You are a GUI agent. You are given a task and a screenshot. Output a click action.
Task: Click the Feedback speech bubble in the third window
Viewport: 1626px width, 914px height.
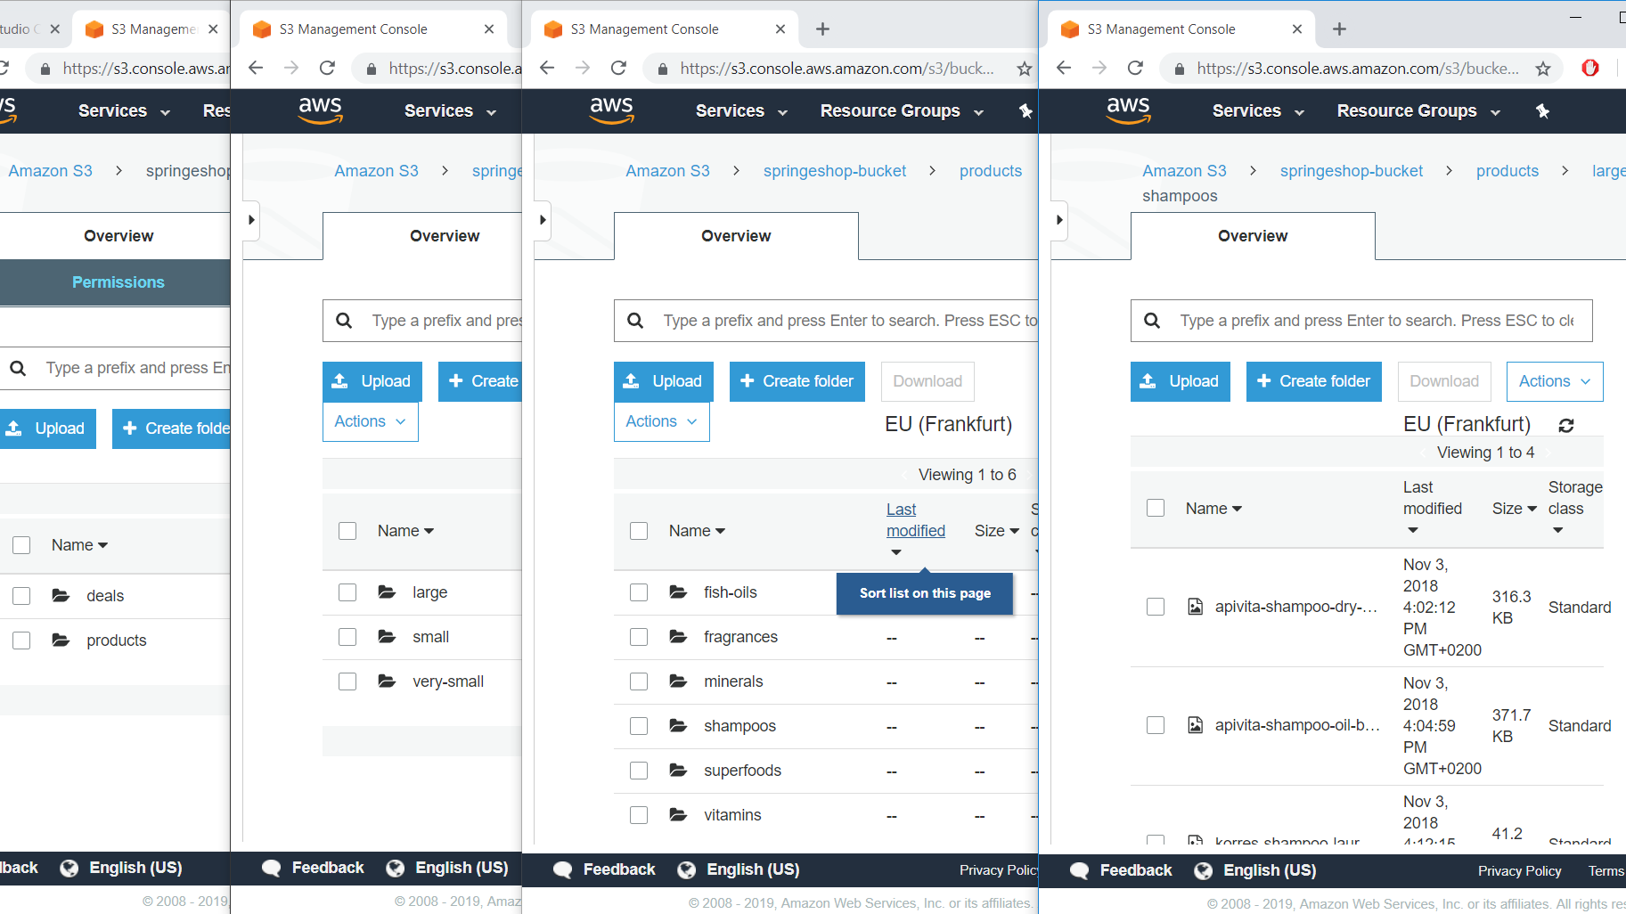click(x=562, y=869)
